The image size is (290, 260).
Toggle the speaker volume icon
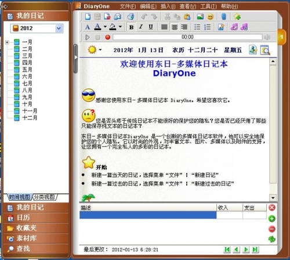[267, 37]
